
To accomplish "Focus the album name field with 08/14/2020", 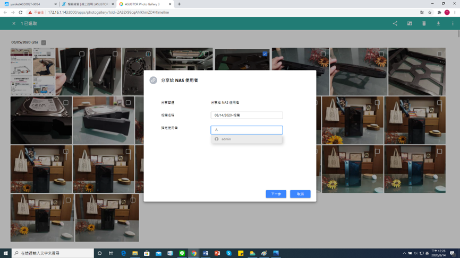I will (246, 115).
